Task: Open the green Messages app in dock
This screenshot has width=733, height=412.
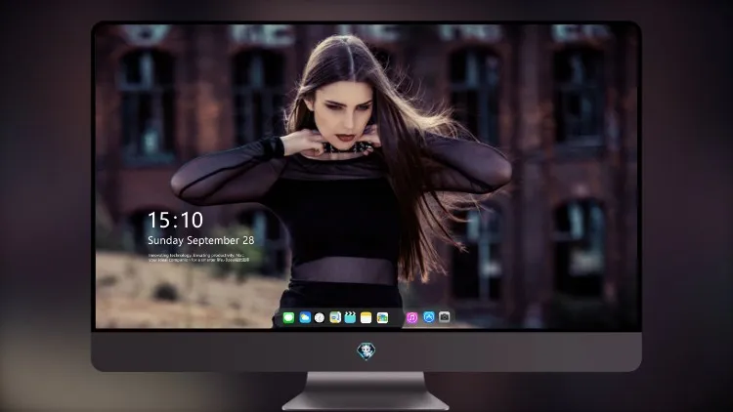Action: tap(288, 317)
